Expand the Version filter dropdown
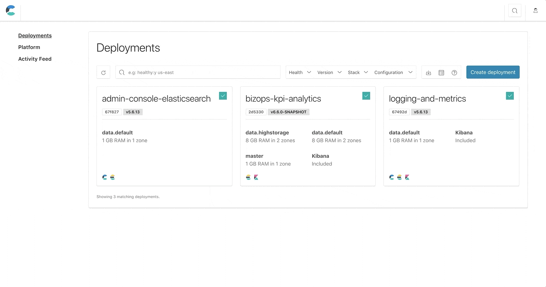Screen dimensions: 546x287 [329, 72]
